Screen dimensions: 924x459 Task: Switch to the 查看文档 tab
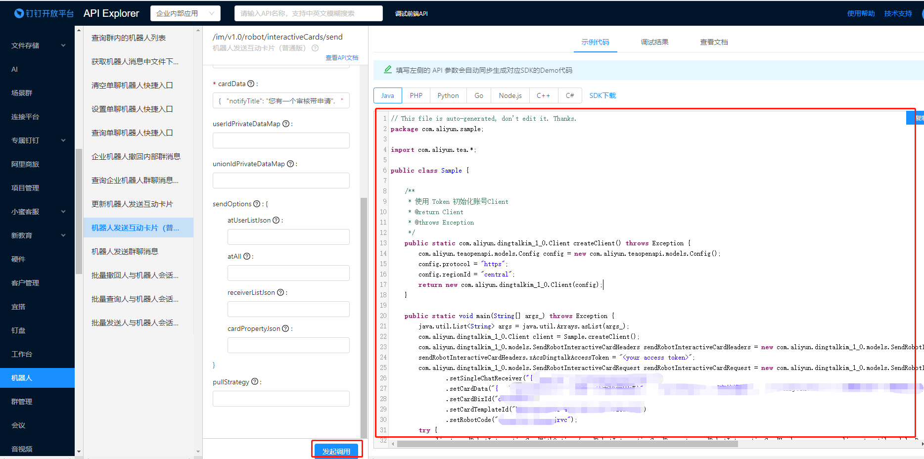tap(714, 42)
